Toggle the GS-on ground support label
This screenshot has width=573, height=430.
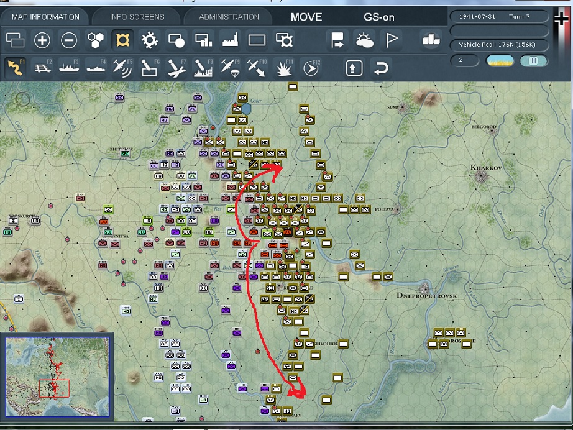[x=379, y=17]
